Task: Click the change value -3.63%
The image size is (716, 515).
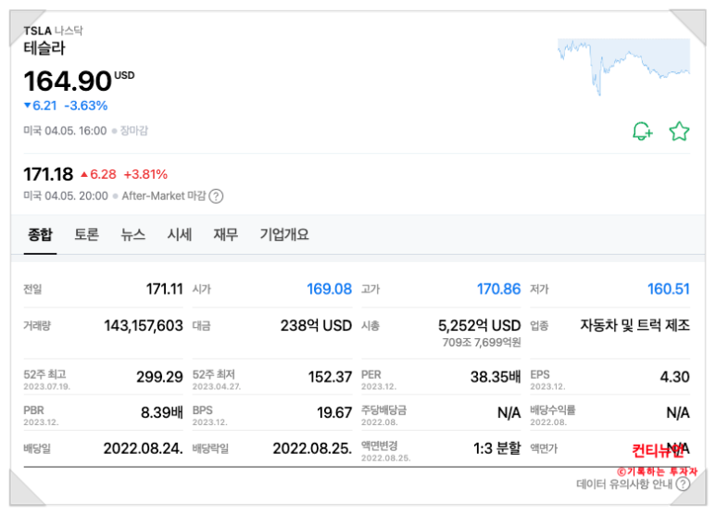Action: click(86, 106)
